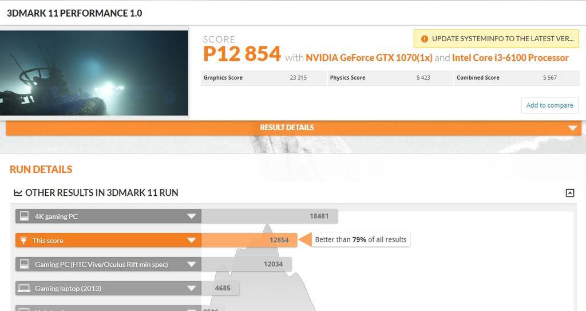The width and height of the screenshot is (586, 311).
Task: Click the monitor icon on Gaming PC row
Action: pyautogui.click(x=24, y=264)
